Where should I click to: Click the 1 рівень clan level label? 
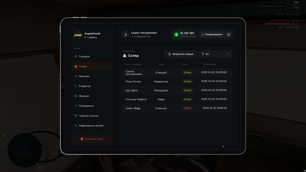pos(92,37)
